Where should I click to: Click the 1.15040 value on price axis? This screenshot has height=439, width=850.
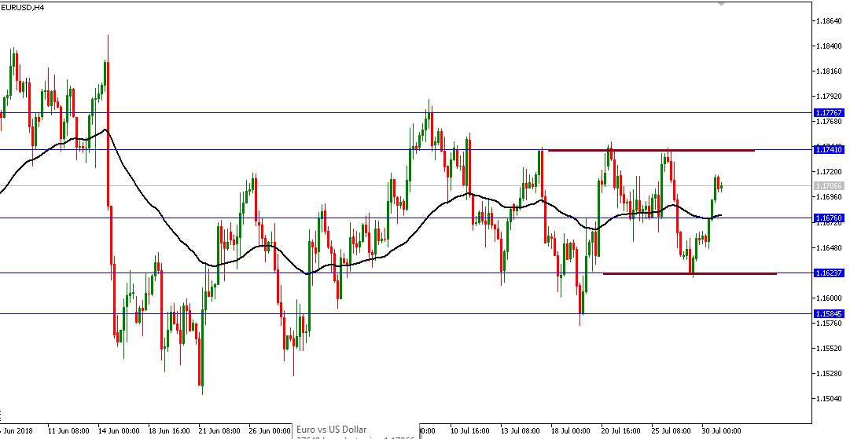(830, 398)
